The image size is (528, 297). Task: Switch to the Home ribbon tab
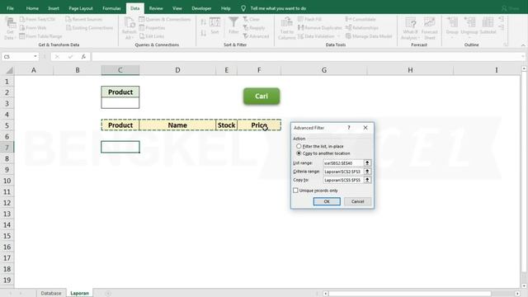point(32,8)
